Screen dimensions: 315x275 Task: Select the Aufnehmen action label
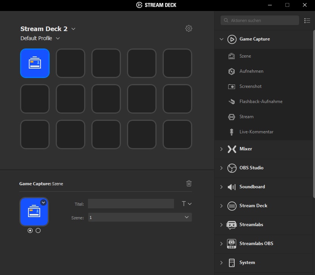[x=251, y=71]
